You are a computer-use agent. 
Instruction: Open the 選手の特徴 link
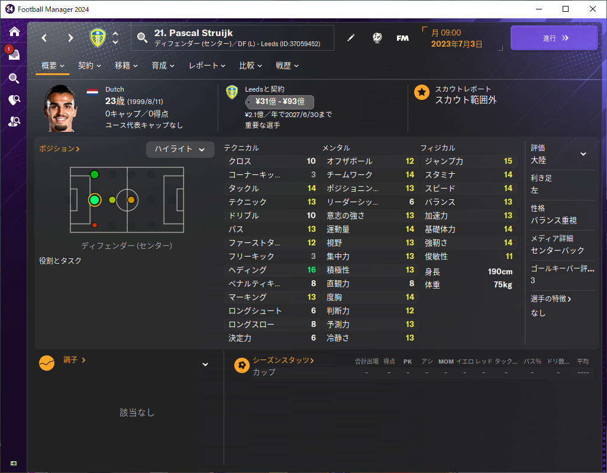[551, 299]
